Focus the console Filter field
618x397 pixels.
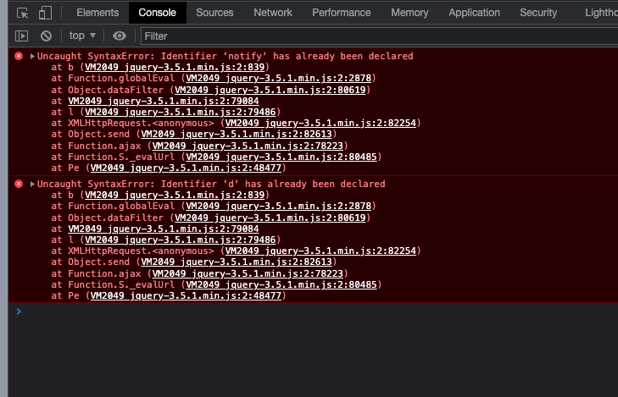[378, 36]
